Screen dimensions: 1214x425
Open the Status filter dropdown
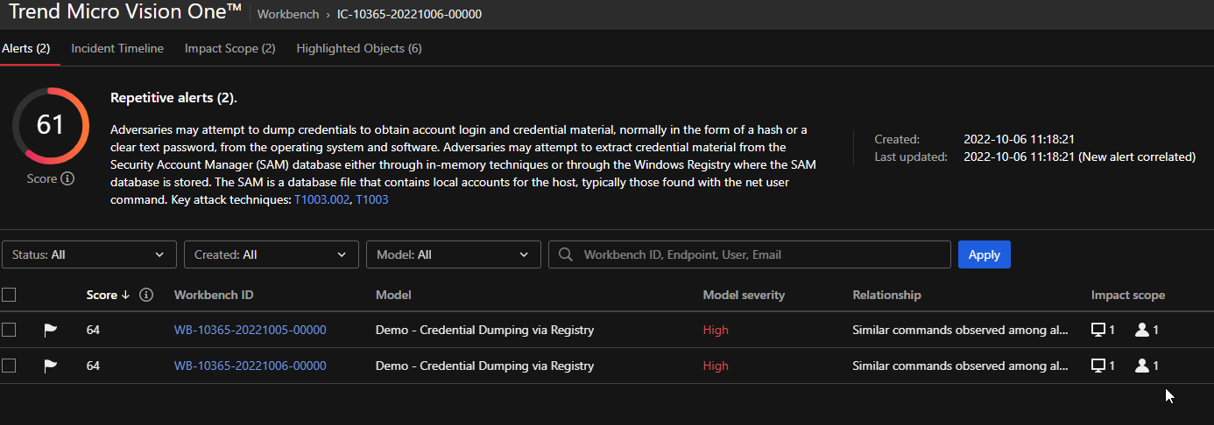click(x=88, y=254)
